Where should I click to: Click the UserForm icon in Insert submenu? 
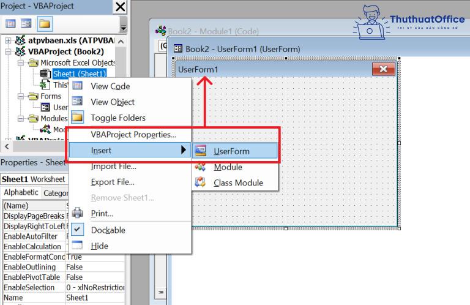click(200, 151)
